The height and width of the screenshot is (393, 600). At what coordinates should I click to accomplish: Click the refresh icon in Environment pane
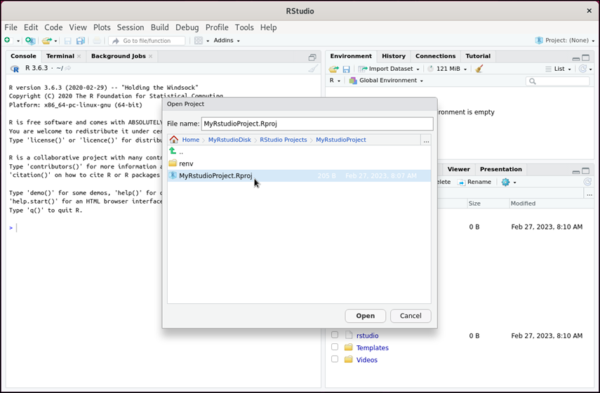click(x=582, y=69)
